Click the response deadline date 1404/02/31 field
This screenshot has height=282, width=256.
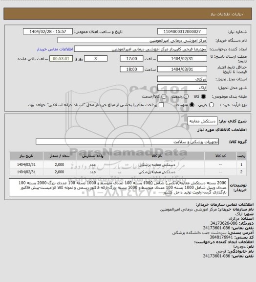tap(182, 59)
